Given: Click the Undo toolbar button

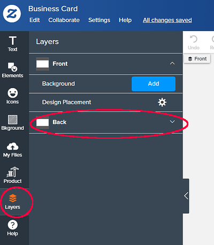Looking at the screenshot, I should [x=194, y=43].
